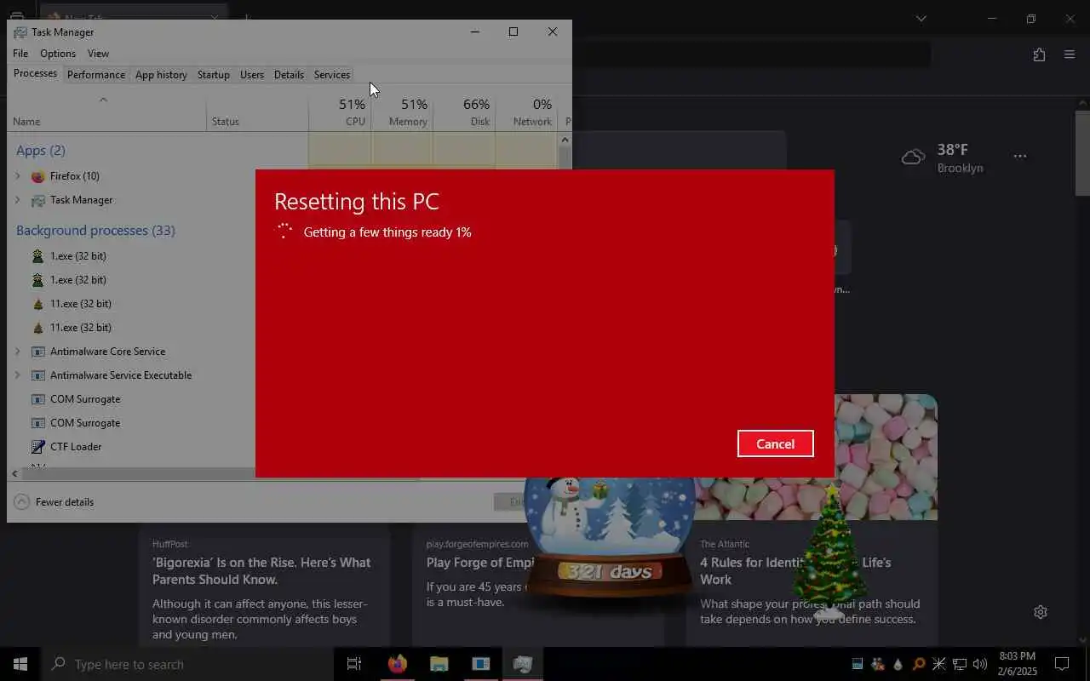Open Firefox from the taskbar
The height and width of the screenshot is (681, 1090).
397,664
